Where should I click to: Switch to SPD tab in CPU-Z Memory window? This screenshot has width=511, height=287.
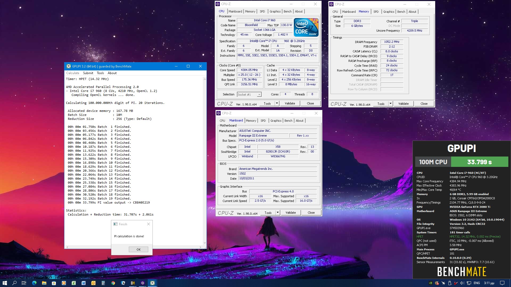pyautogui.click(x=376, y=12)
